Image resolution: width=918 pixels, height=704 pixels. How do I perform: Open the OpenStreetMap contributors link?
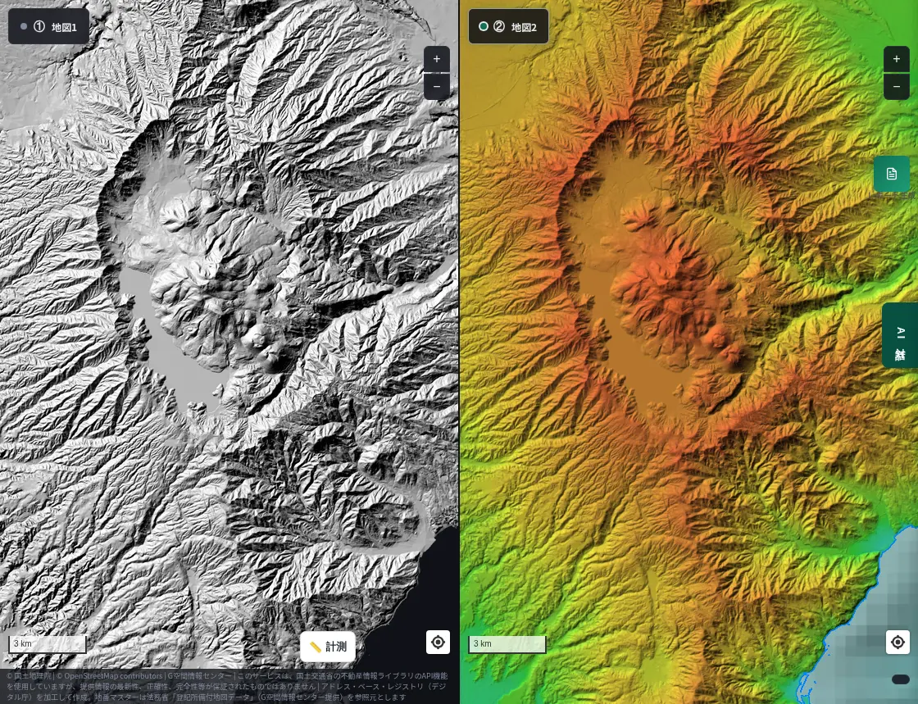pos(109,676)
